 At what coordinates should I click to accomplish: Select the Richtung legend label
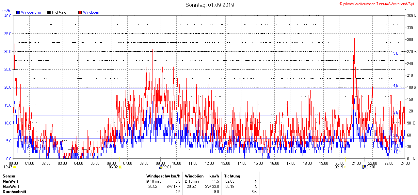[59, 12]
